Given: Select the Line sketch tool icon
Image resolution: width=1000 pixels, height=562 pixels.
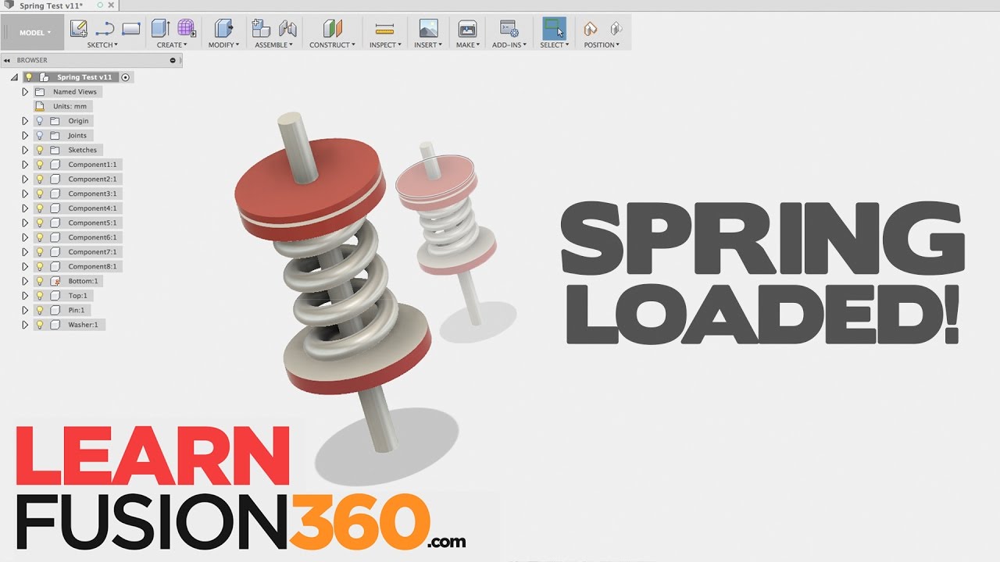Looking at the screenshot, I should click(105, 30).
